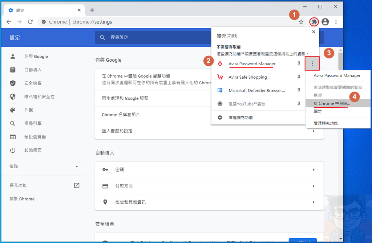Open the profile avatar icon

click(325, 22)
